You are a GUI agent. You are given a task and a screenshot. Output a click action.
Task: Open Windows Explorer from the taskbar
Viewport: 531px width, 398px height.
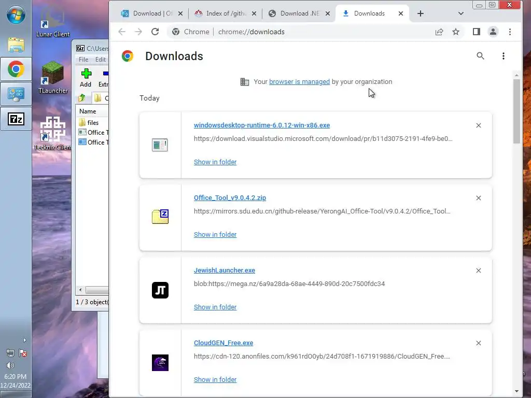point(16,45)
